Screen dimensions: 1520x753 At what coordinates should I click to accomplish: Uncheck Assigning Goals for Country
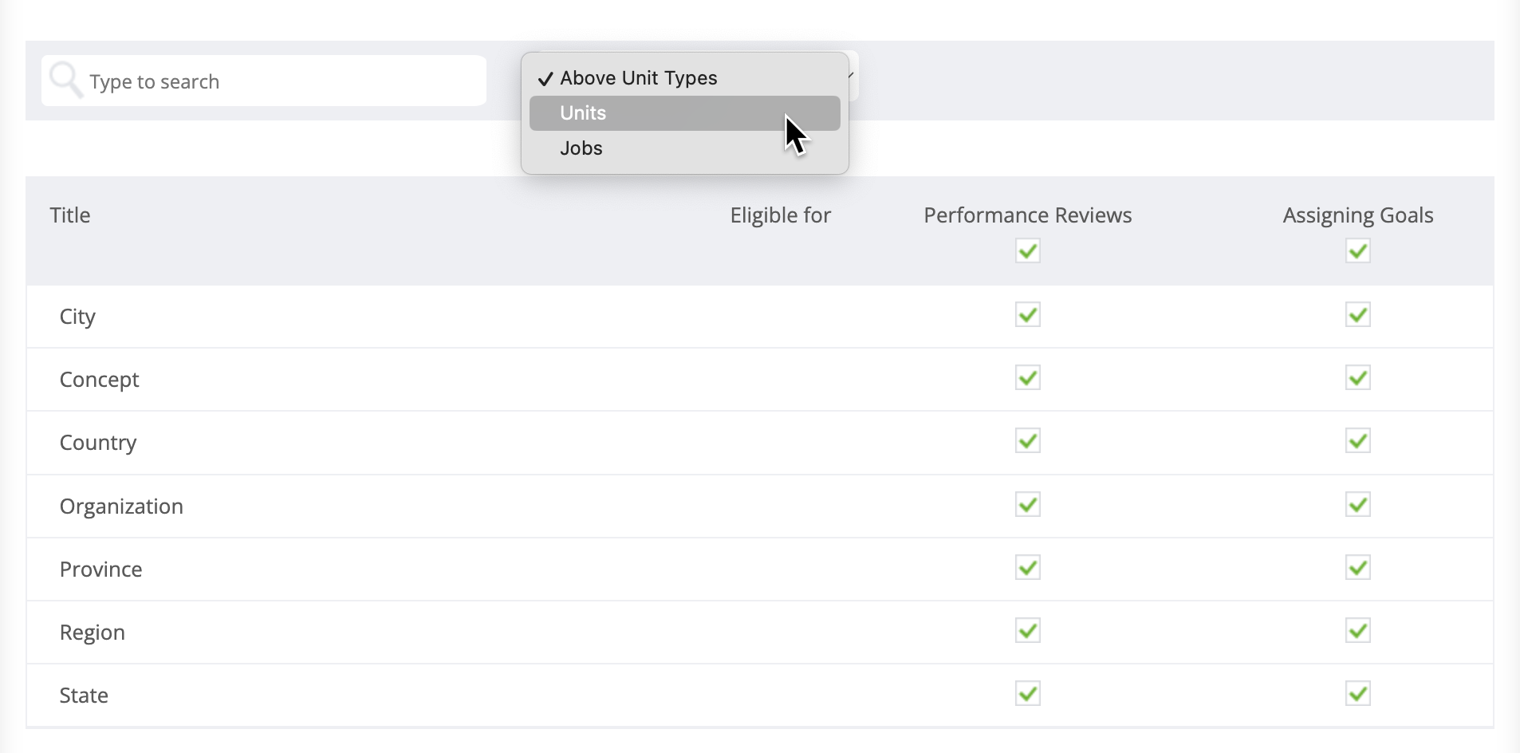click(1358, 441)
